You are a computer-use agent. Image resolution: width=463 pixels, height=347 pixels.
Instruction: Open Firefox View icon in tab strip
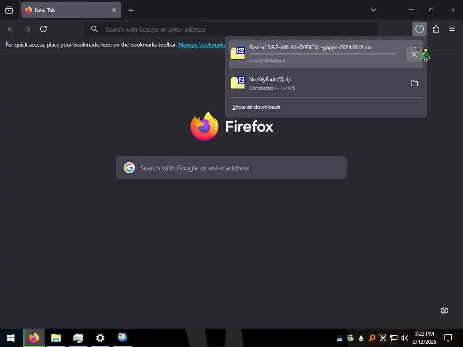9,10
